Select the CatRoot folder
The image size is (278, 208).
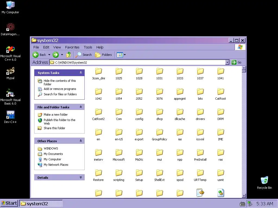(220, 94)
